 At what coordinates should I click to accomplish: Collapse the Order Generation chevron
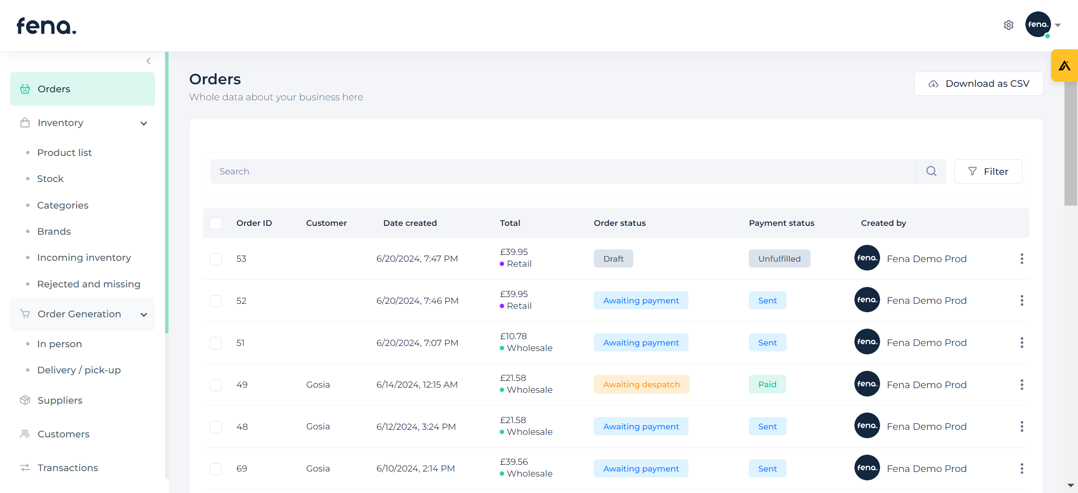[x=144, y=315]
